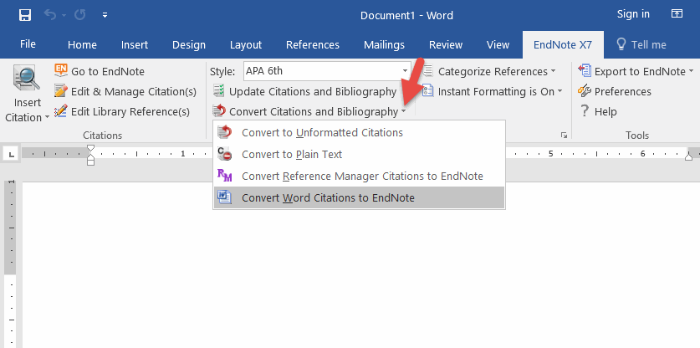Click the Tell me search box
The width and height of the screenshot is (700, 348).
tap(641, 44)
